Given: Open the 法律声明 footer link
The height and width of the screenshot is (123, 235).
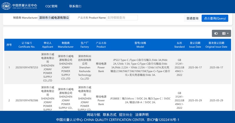Looking at the screenshot, I should pyautogui.click(x=142, y=115).
